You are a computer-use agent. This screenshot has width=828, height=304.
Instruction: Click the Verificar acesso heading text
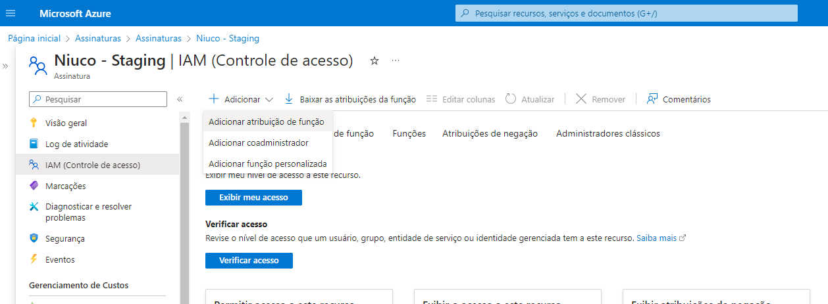click(236, 224)
